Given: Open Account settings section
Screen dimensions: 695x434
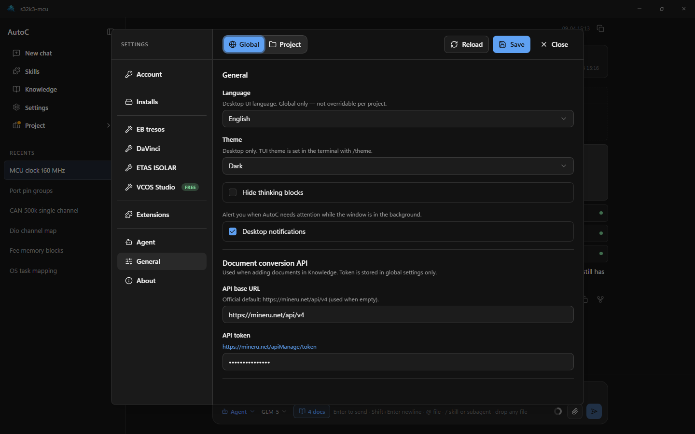Looking at the screenshot, I should (162, 74).
